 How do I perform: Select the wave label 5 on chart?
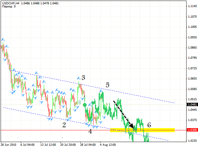click(x=108, y=85)
